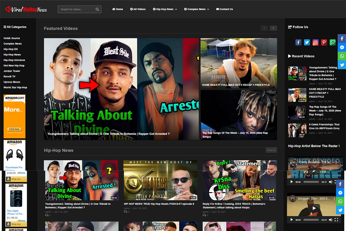Select Hot New Hip-Hop category
This screenshot has height=231, width=346.
pyautogui.click(x=14, y=66)
